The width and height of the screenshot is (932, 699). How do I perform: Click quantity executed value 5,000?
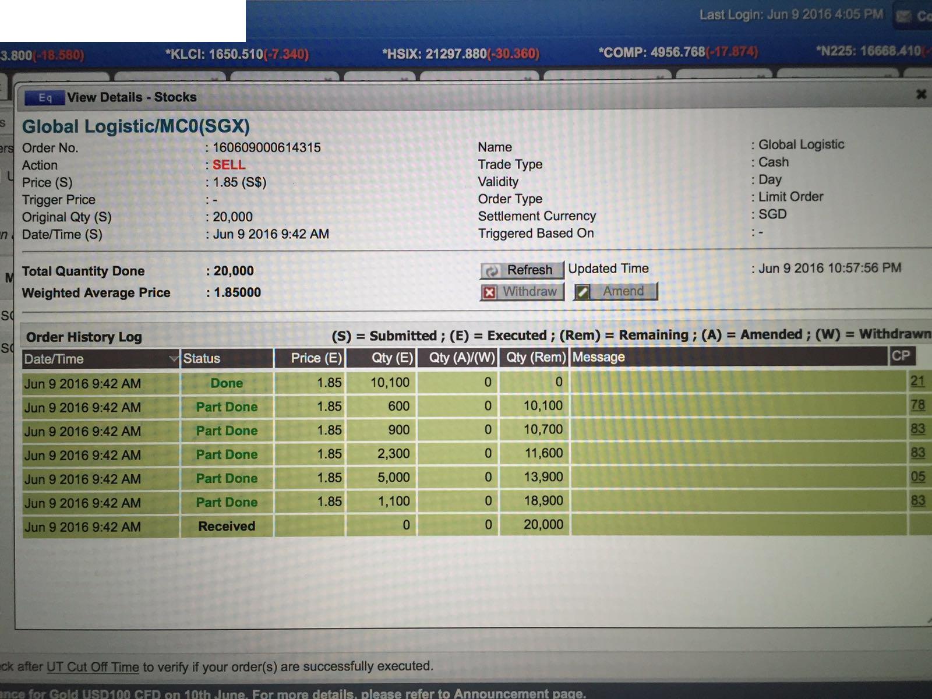(x=393, y=478)
